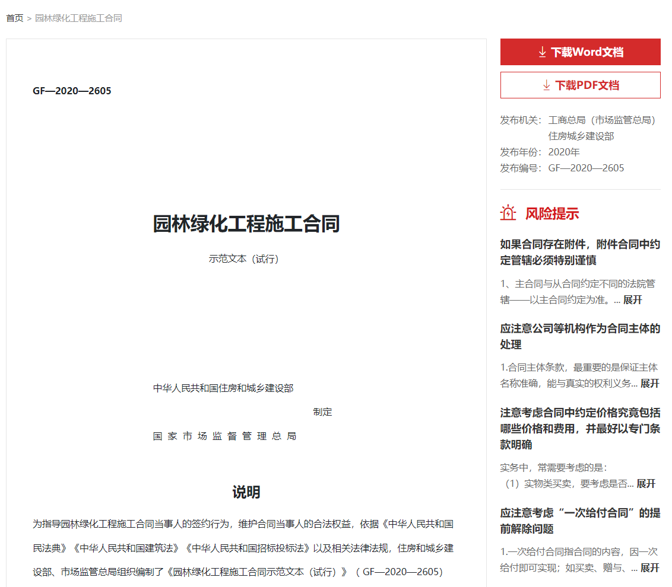Click the document title 园林绿化工程施工合同

[x=246, y=224]
